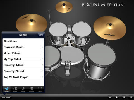Open the Recently Added playlist

pyautogui.click(x=23, y=65)
